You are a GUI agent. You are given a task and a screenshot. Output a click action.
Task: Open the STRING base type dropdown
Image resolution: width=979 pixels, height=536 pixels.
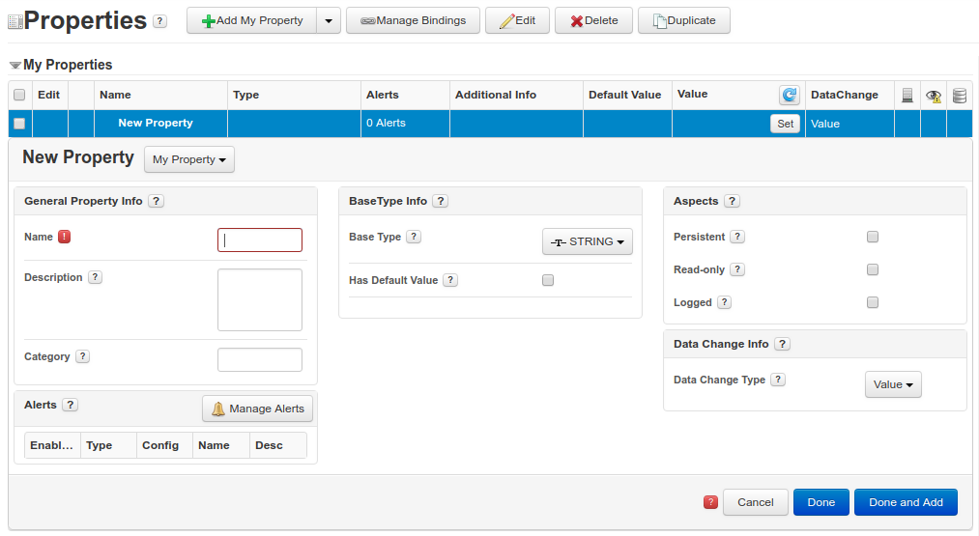[588, 241]
